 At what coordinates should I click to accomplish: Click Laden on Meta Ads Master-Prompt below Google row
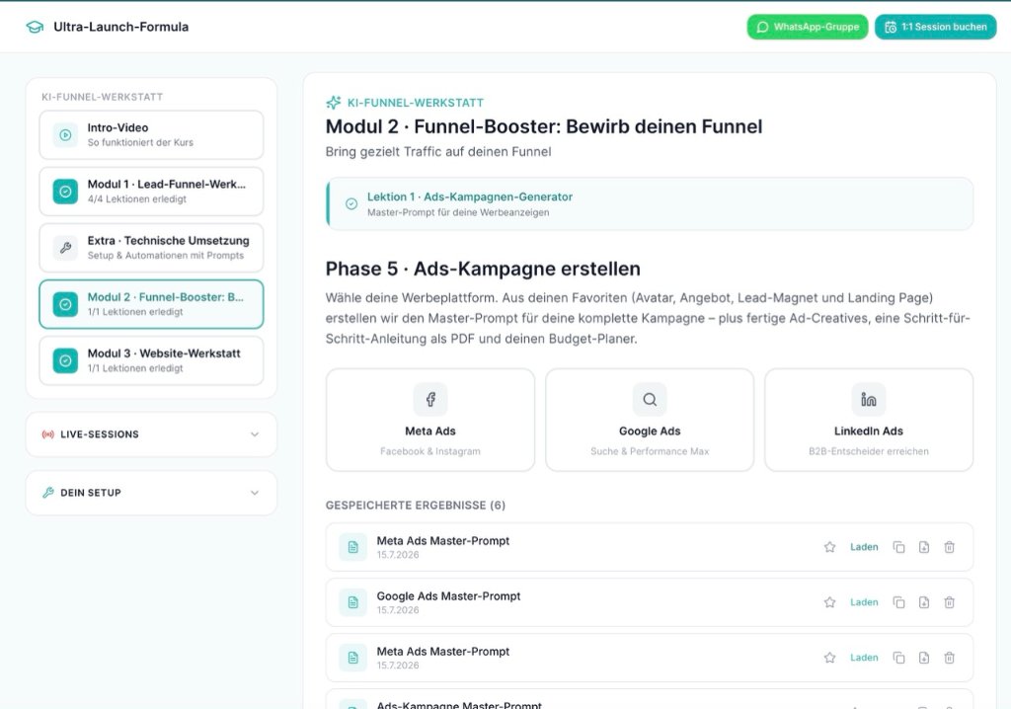pyautogui.click(x=864, y=658)
